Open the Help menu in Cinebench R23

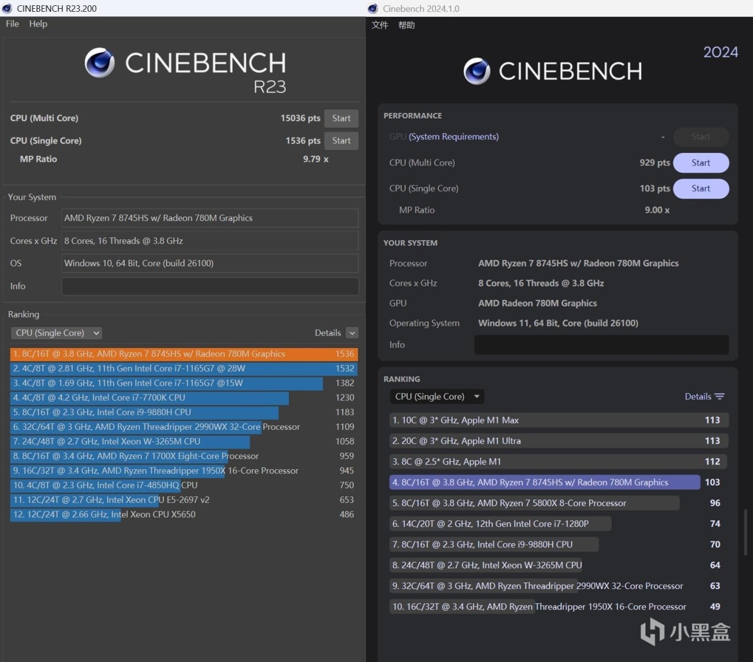coord(38,24)
